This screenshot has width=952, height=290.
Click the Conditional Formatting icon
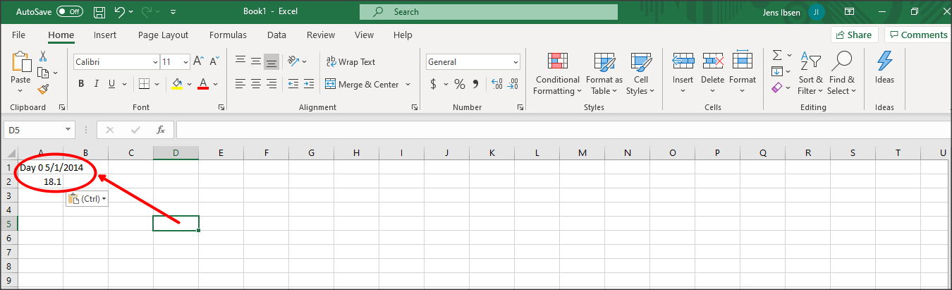(x=557, y=73)
